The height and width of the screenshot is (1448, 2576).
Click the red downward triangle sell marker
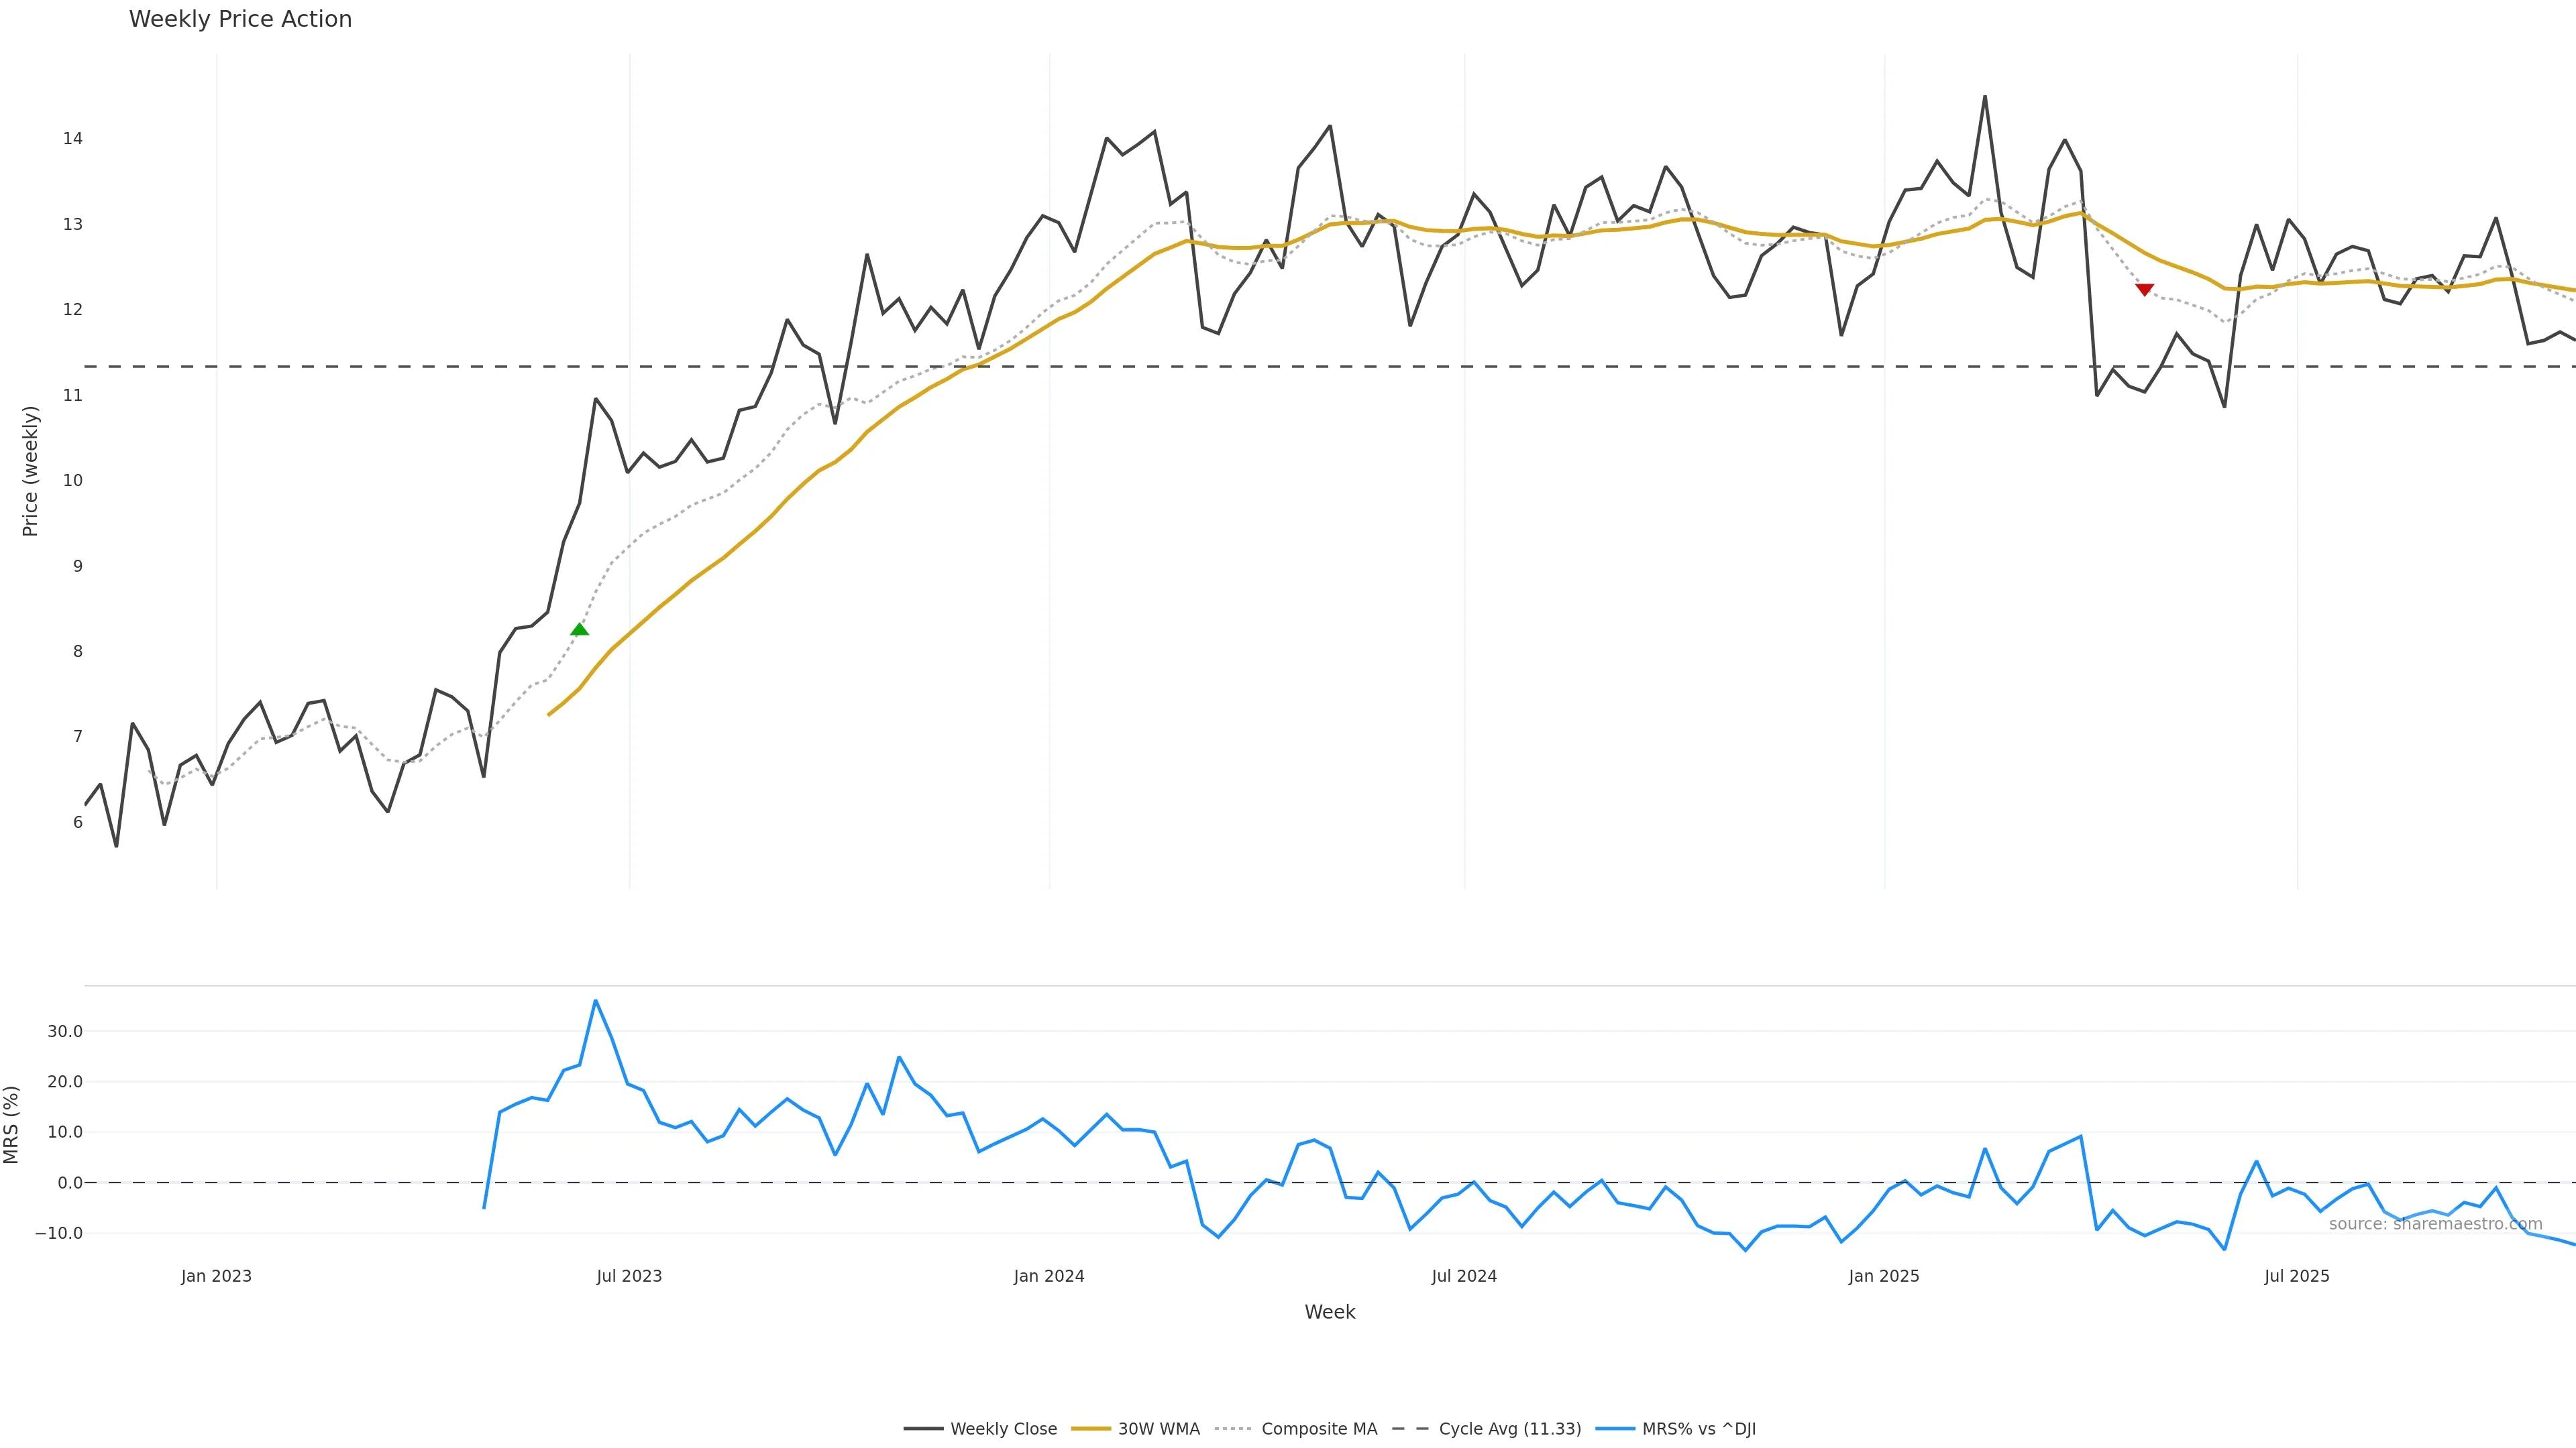pos(2144,290)
